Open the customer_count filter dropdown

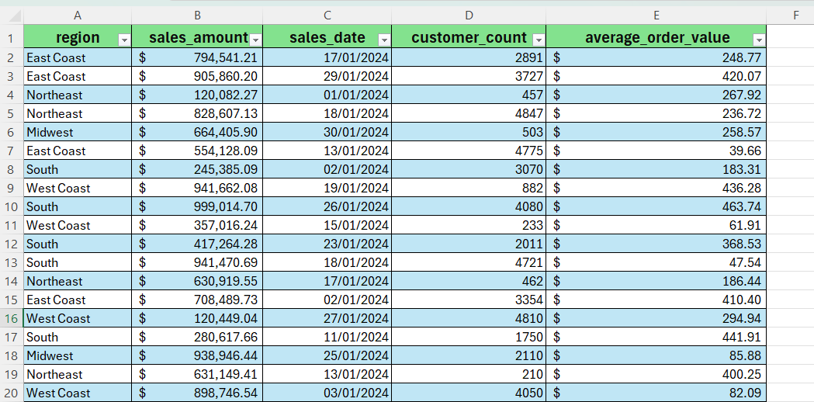(538, 40)
